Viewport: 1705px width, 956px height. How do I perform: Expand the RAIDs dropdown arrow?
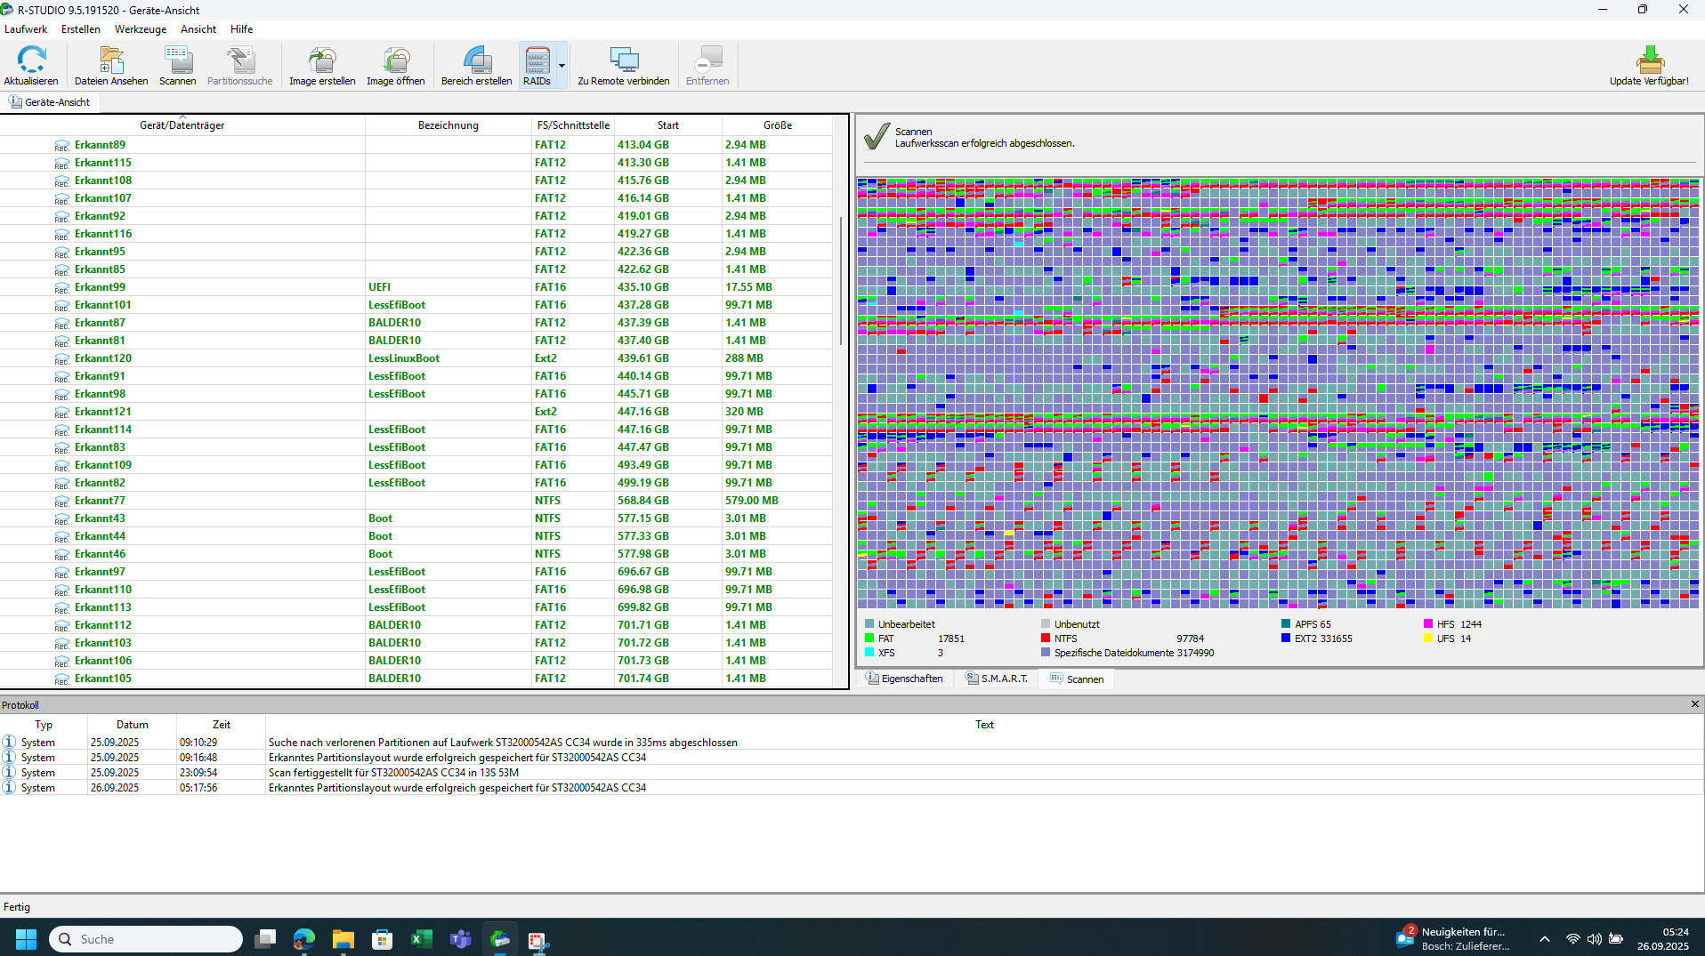pyautogui.click(x=562, y=66)
